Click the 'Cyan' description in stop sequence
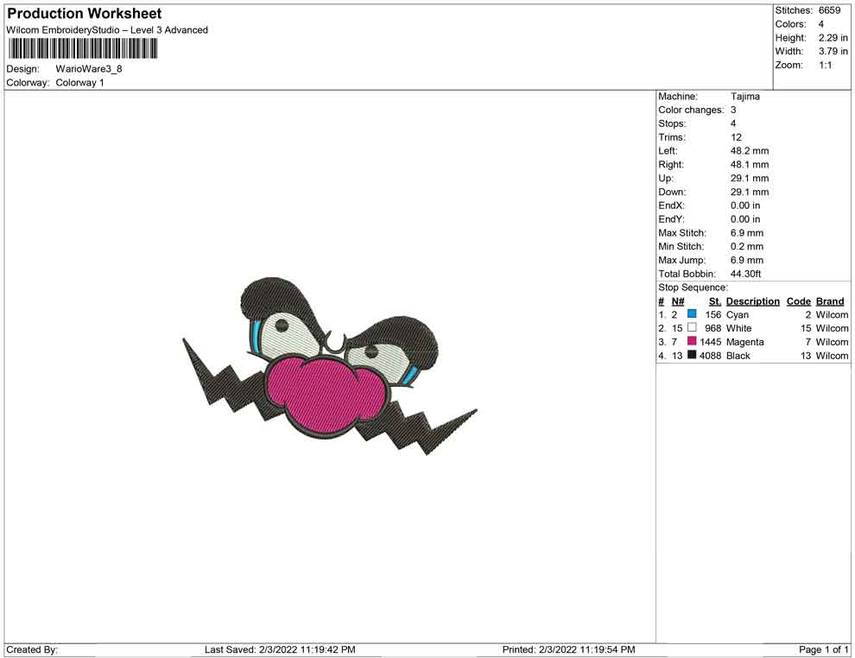 tap(738, 314)
